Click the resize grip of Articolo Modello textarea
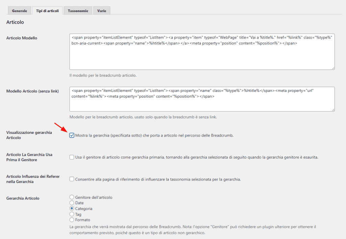The height and width of the screenshot is (239, 346). tap(333, 68)
